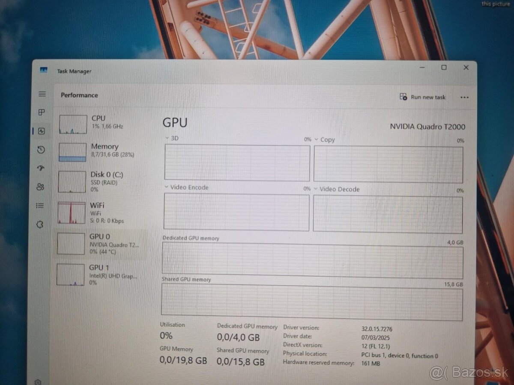This screenshot has width=514, height=385.
Task: Click the CPU graph thumbnail
Action: (72, 124)
